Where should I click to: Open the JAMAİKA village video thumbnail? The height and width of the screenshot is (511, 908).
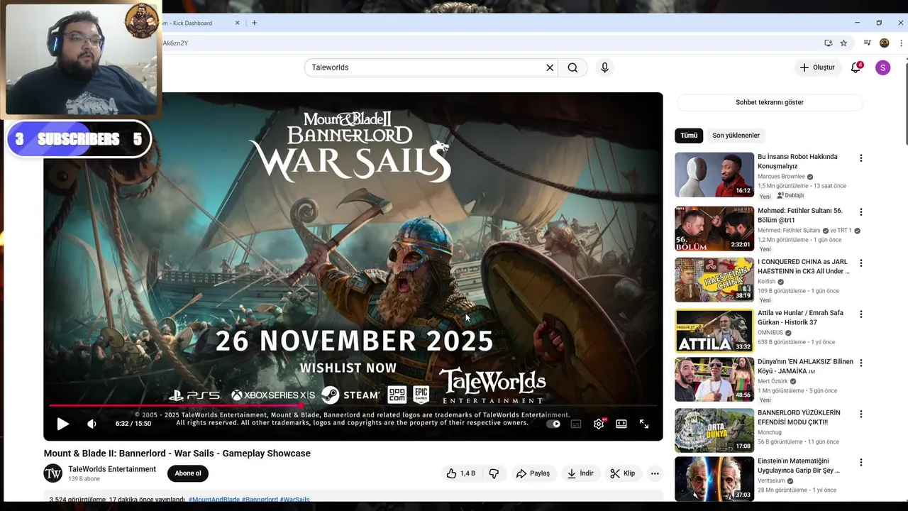click(714, 379)
